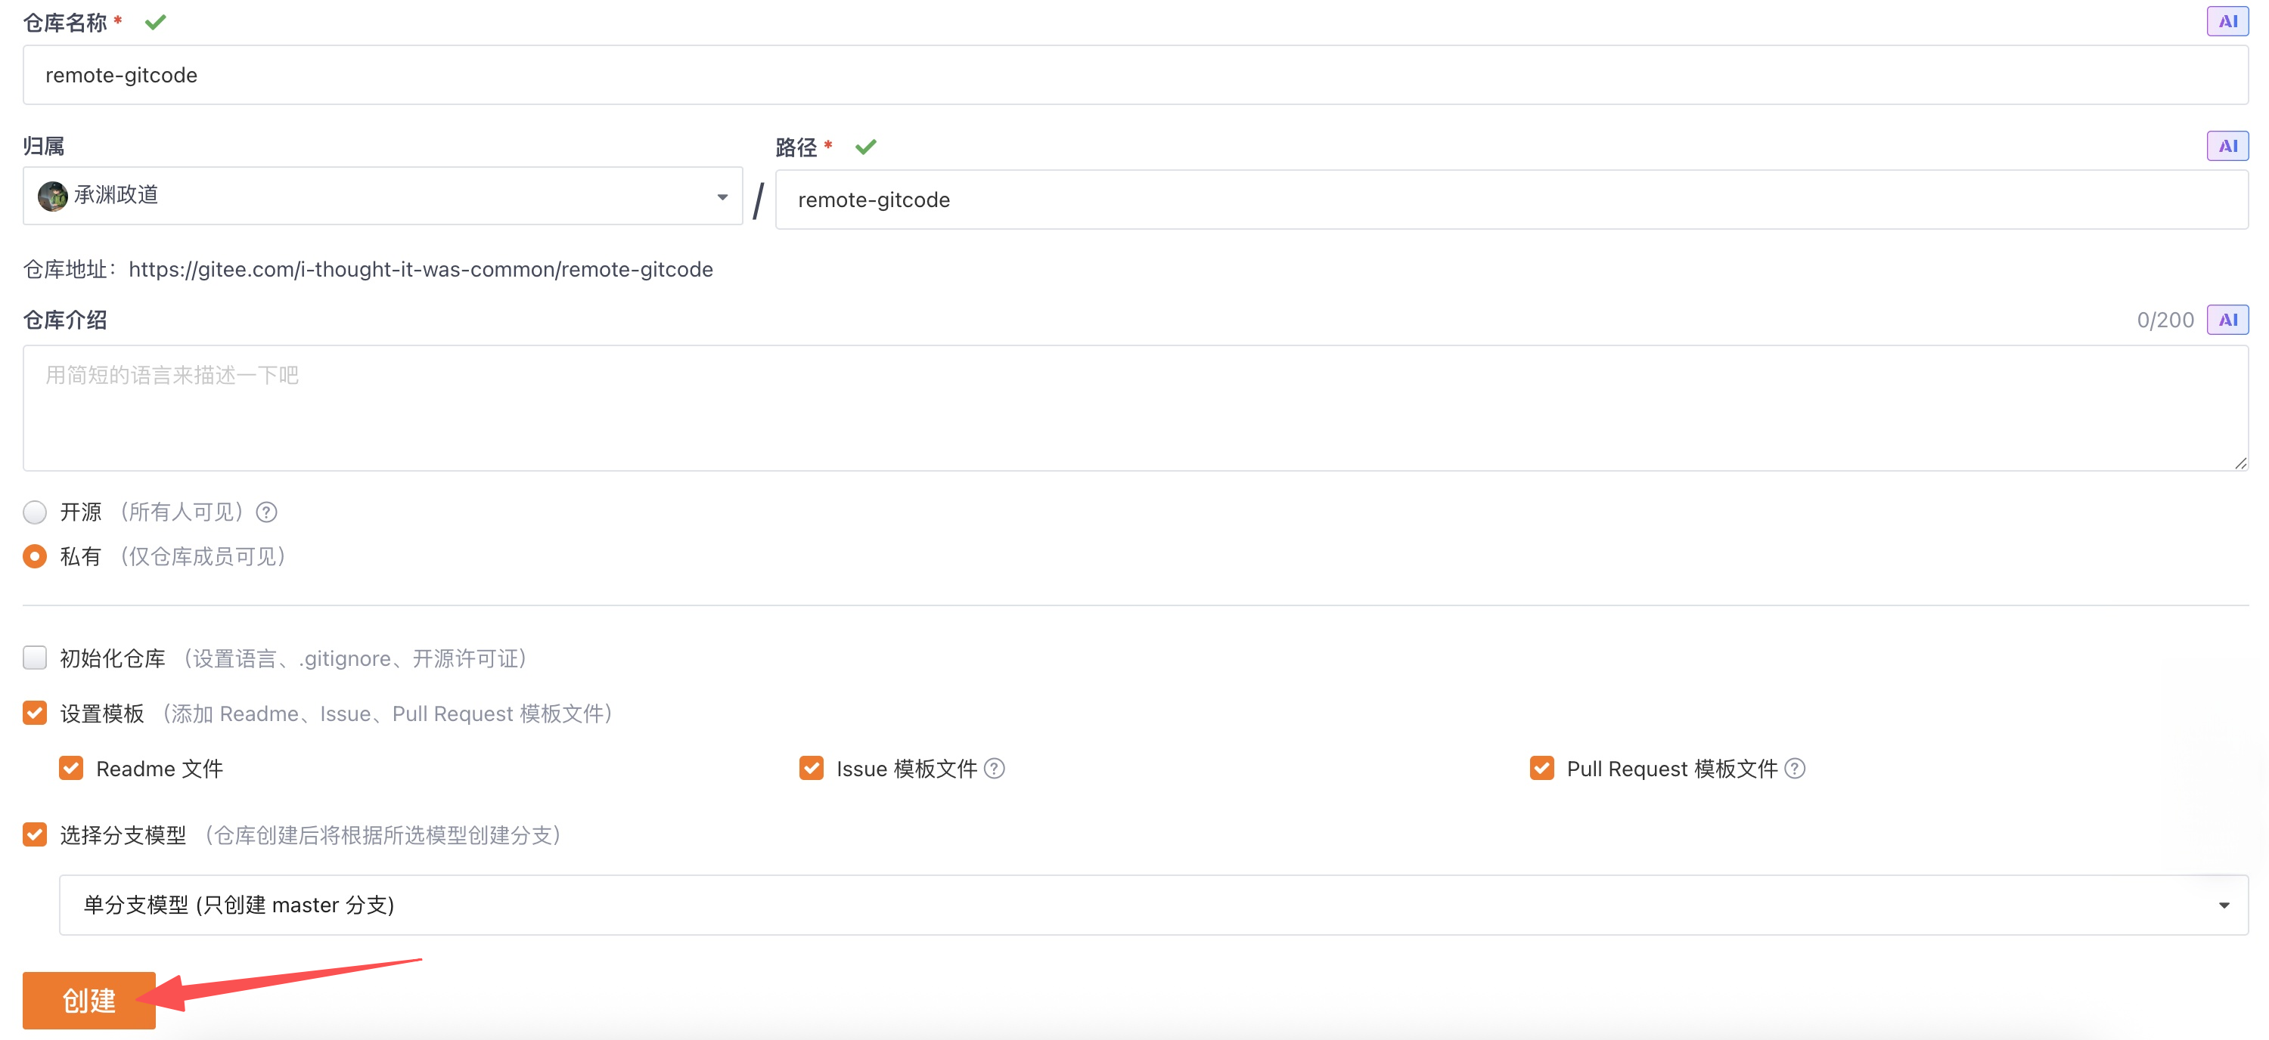The image size is (2269, 1040).
Task: Toggle the Issue 模板文件 checkbox
Action: coord(812,768)
